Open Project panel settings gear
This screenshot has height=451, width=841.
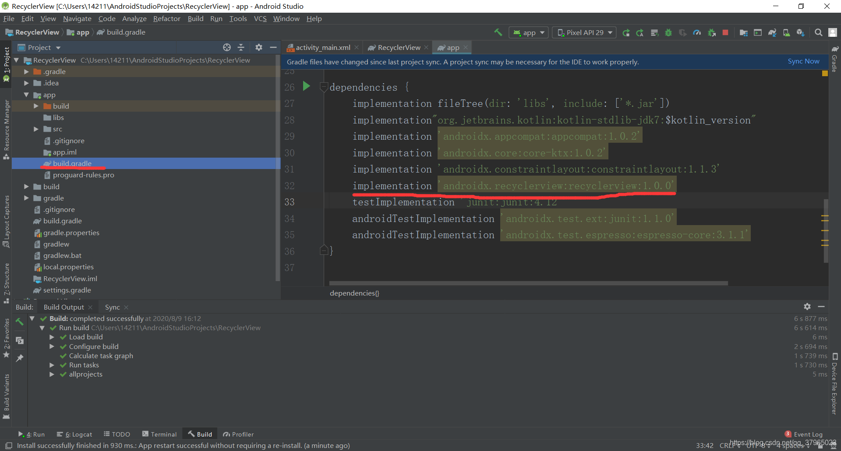point(259,47)
